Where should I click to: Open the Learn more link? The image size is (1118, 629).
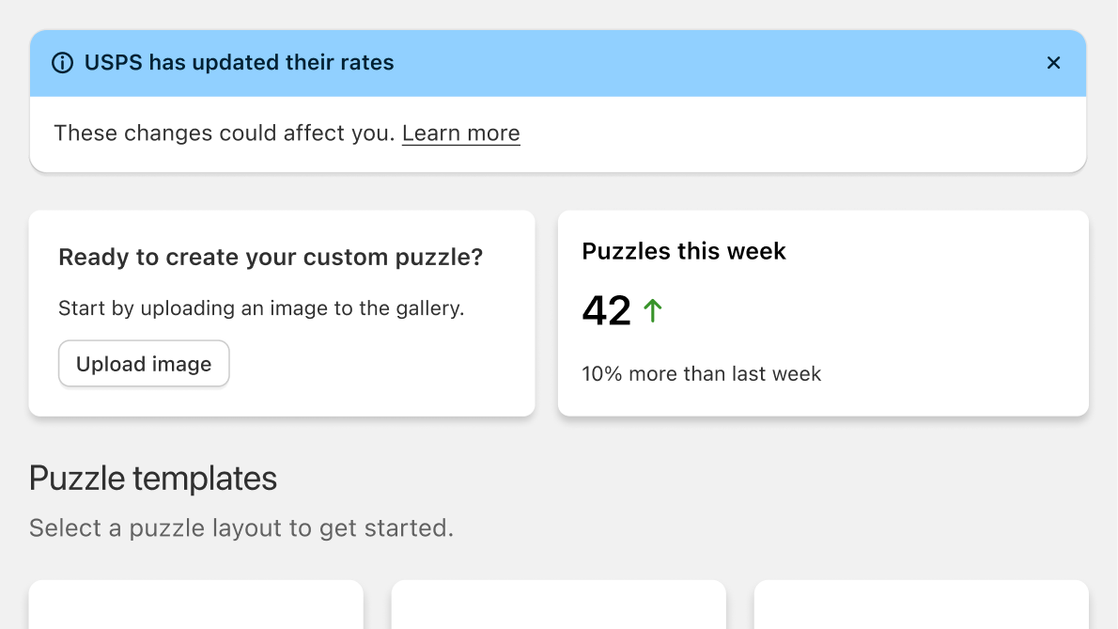(x=460, y=134)
